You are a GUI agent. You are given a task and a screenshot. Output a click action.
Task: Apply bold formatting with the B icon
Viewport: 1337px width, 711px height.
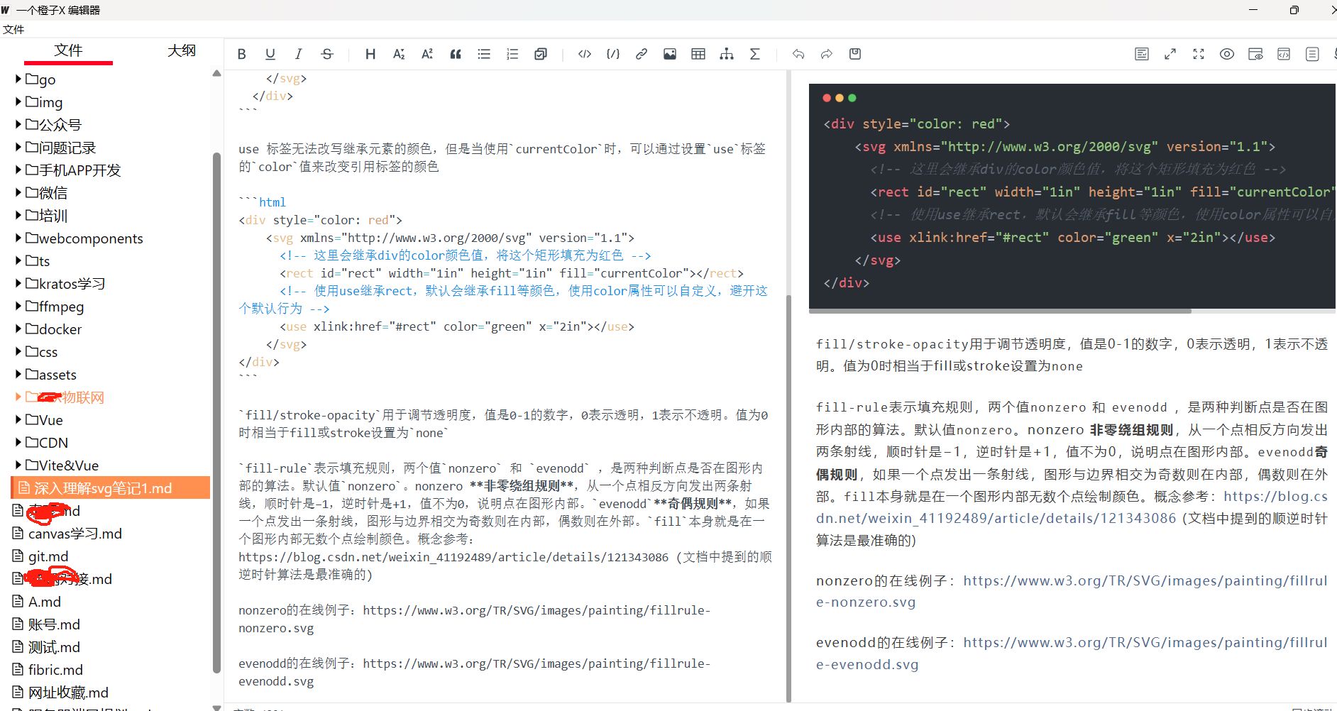(242, 54)
